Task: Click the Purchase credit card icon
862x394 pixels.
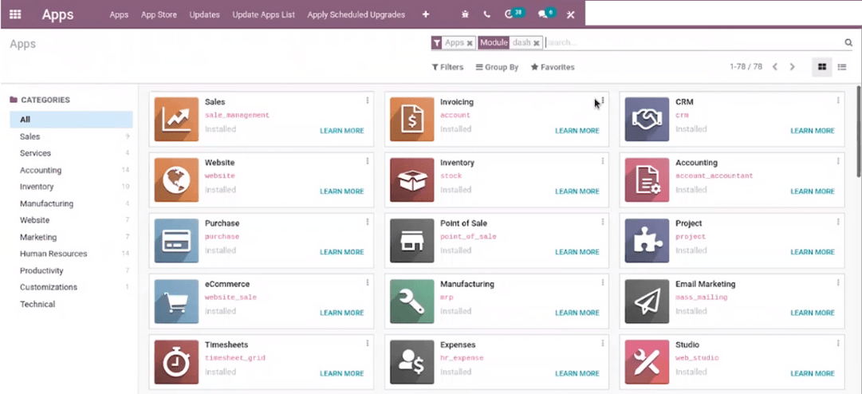Action: tap(176, 241)
